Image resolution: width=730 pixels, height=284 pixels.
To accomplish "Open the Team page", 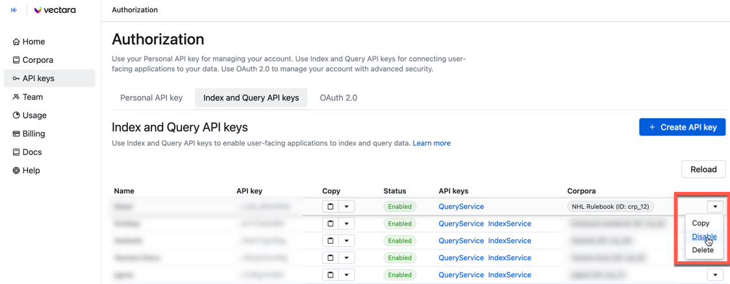I will (32, 97).
